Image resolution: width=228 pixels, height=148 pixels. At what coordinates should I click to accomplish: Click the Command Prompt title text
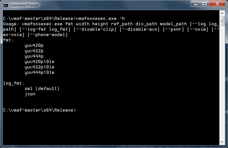coord(24,5)
